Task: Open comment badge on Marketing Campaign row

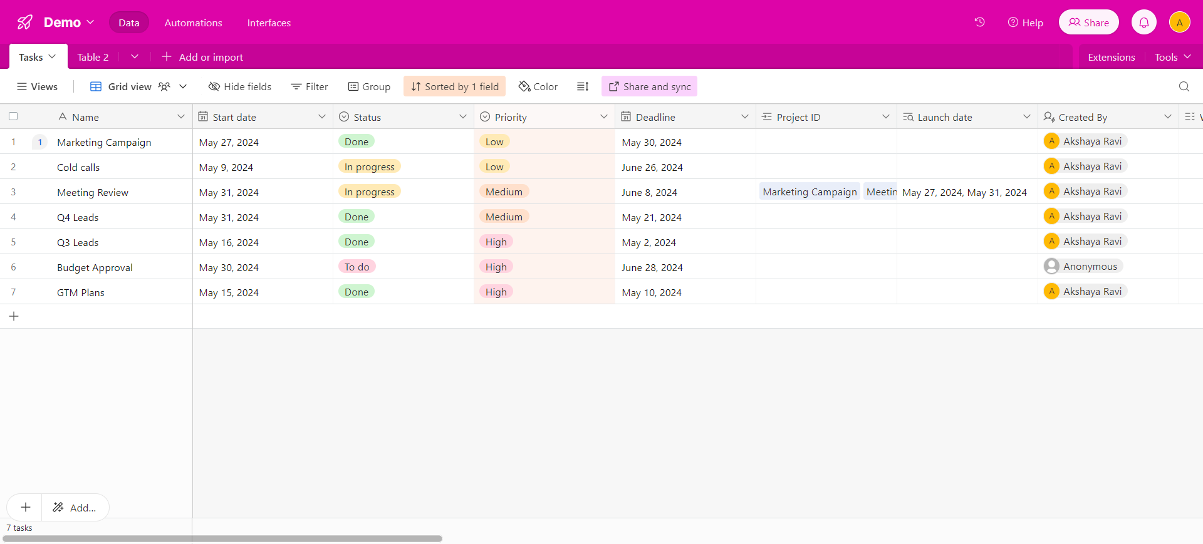Action: (x=40, y=142)
